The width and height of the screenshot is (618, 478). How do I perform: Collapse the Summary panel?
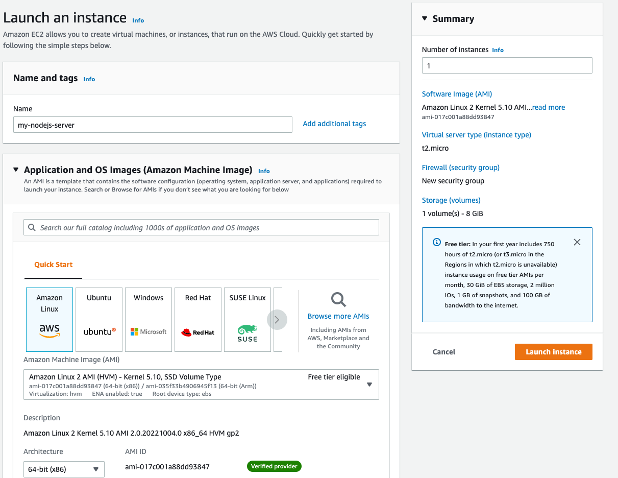coord(425,18)
